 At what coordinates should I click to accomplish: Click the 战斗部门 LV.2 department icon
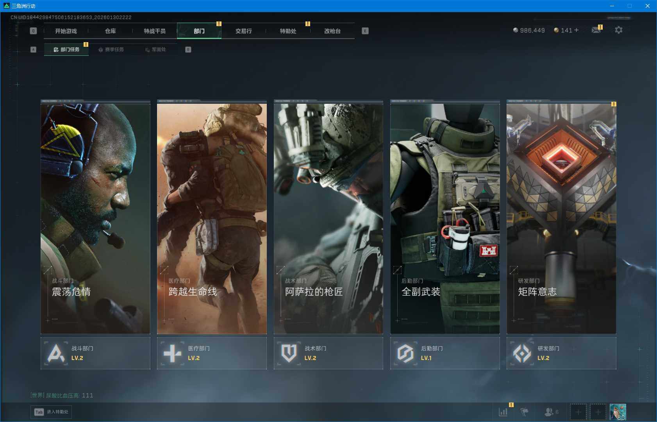tap(56, 353)
